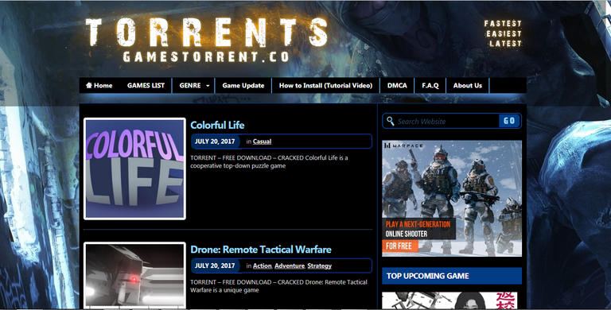The image size is (611, 310).
Task: Select the Strategy category link
Action: (319, 265)
